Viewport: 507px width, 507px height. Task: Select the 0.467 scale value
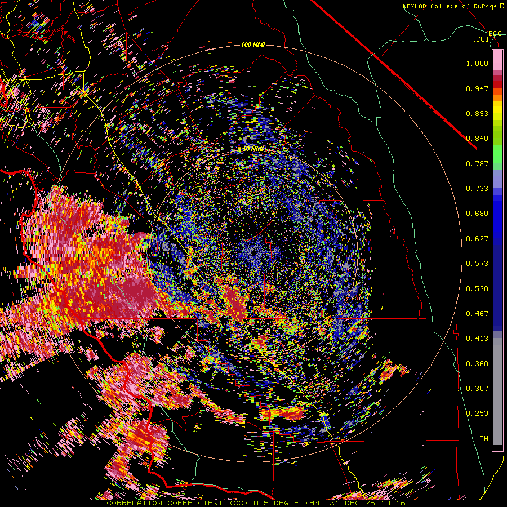pos(477,314)
